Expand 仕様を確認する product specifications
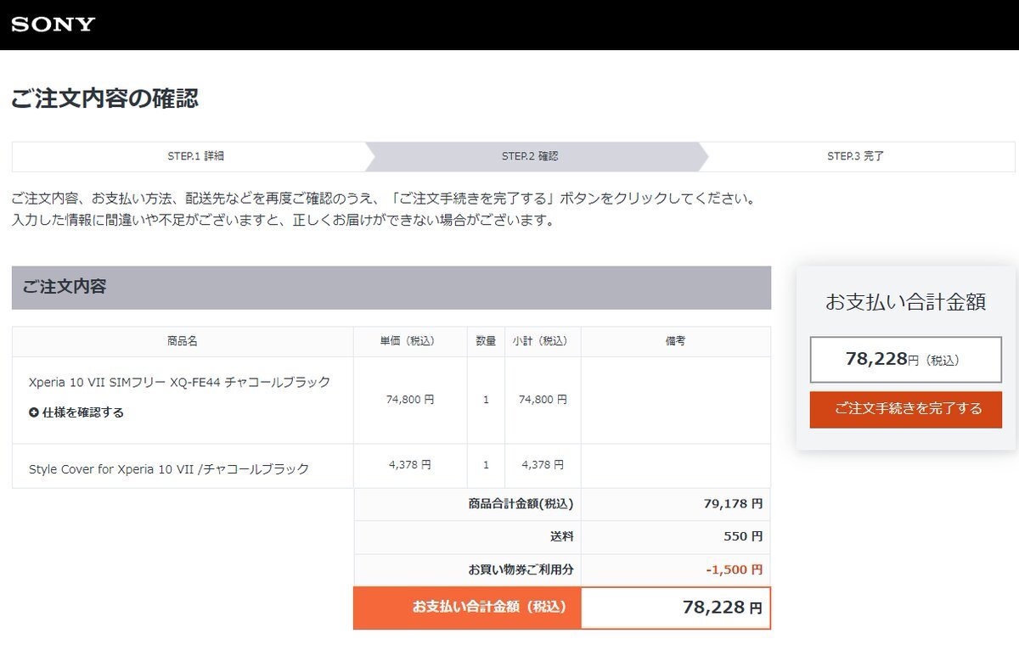This screenshot has height=650, width=1019. [x=82, y=412]
